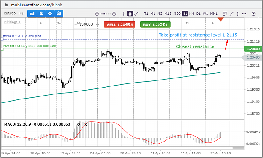This screenshot has height=158, width=263.
Task: Switch chart to candlestick style
Action: coord(130,13)
